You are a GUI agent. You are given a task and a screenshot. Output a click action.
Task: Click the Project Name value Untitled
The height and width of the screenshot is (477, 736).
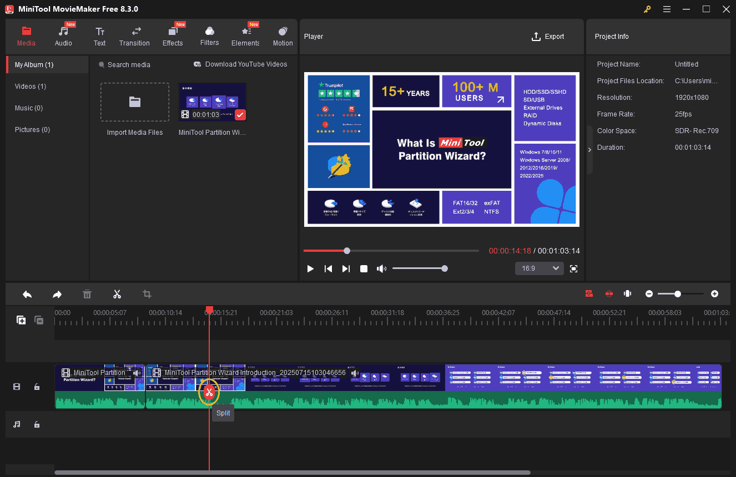point(687,64)
